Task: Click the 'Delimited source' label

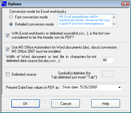Action: (x=24, y=74)
